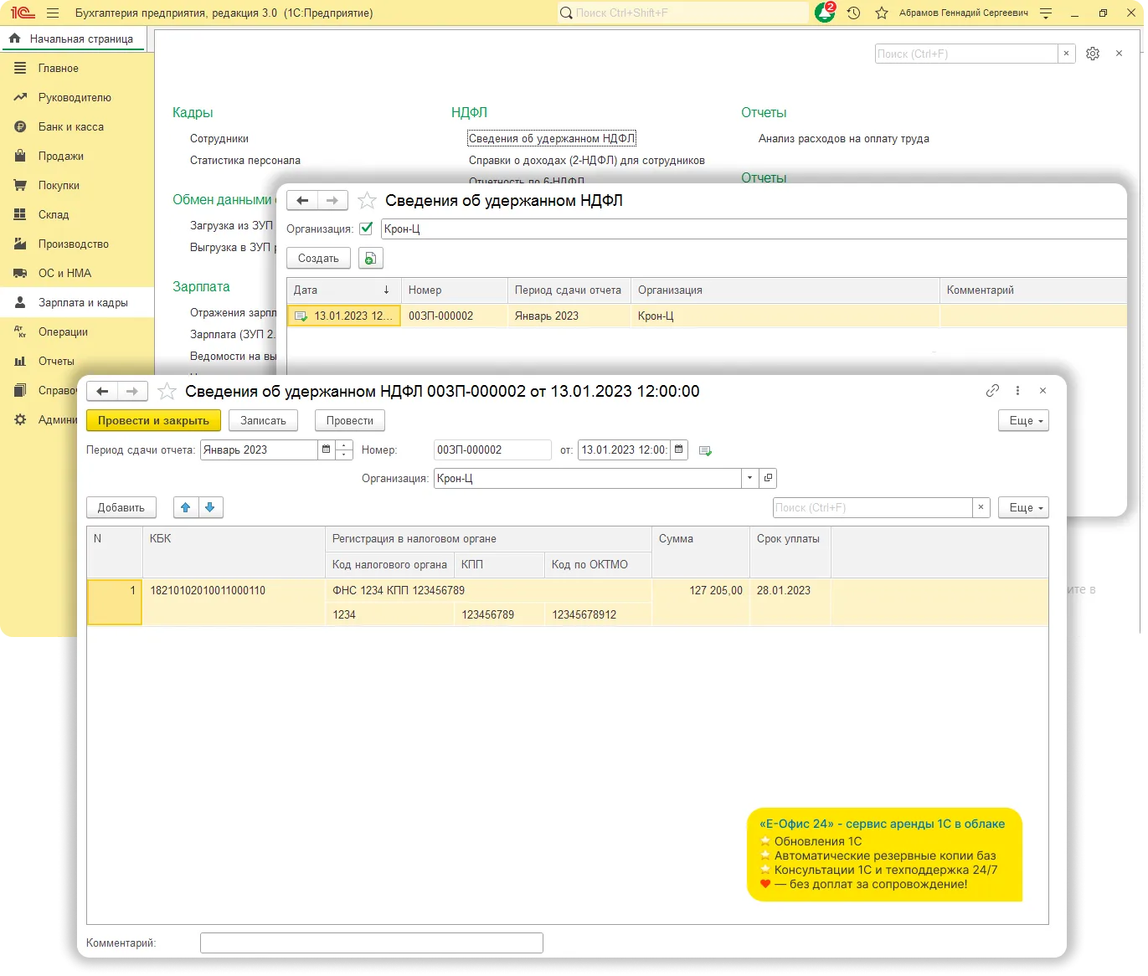Viewport: 1148px width, 976px height.
Task: Go to the Продажи section in sidebar
Action: click(60, 157)
